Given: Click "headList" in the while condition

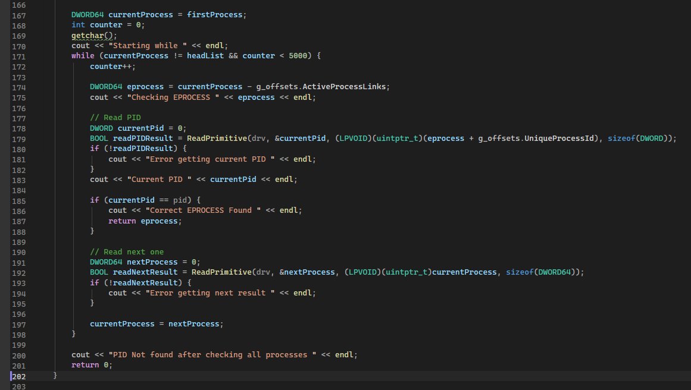Looking at the screenshot, I should click(x=205, y=55).
